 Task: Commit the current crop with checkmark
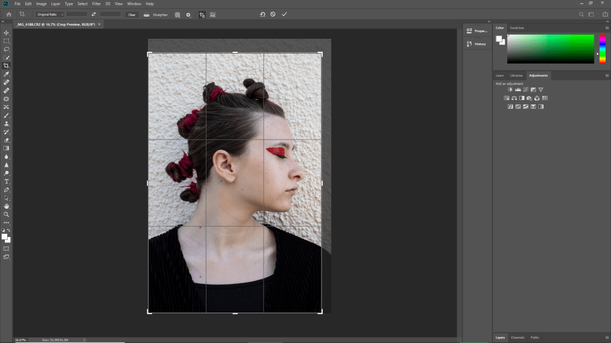pos(284,14)
